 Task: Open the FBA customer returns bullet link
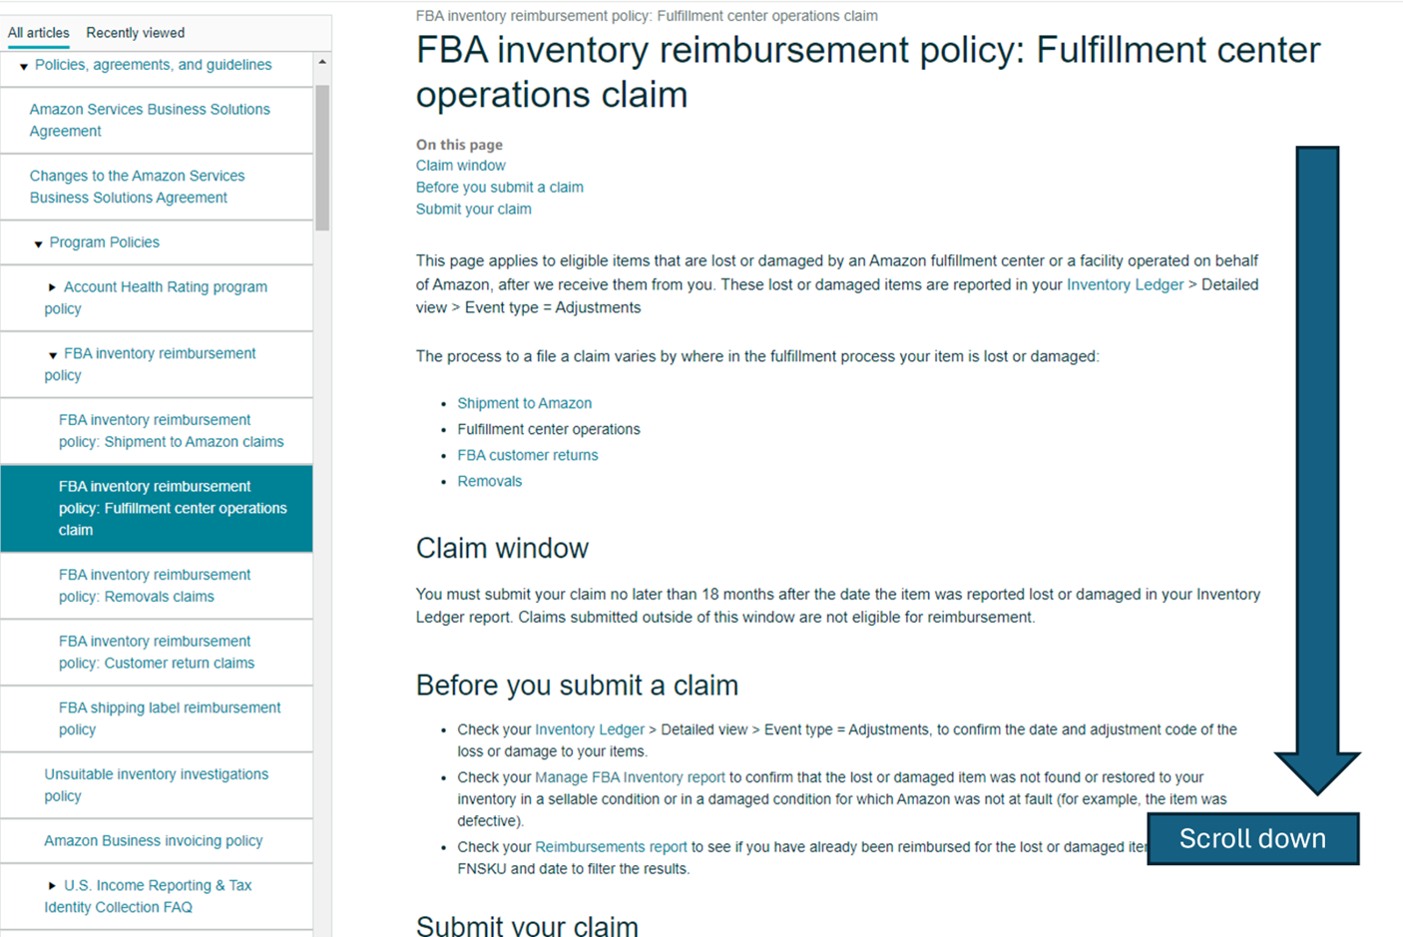pos(527,455)
